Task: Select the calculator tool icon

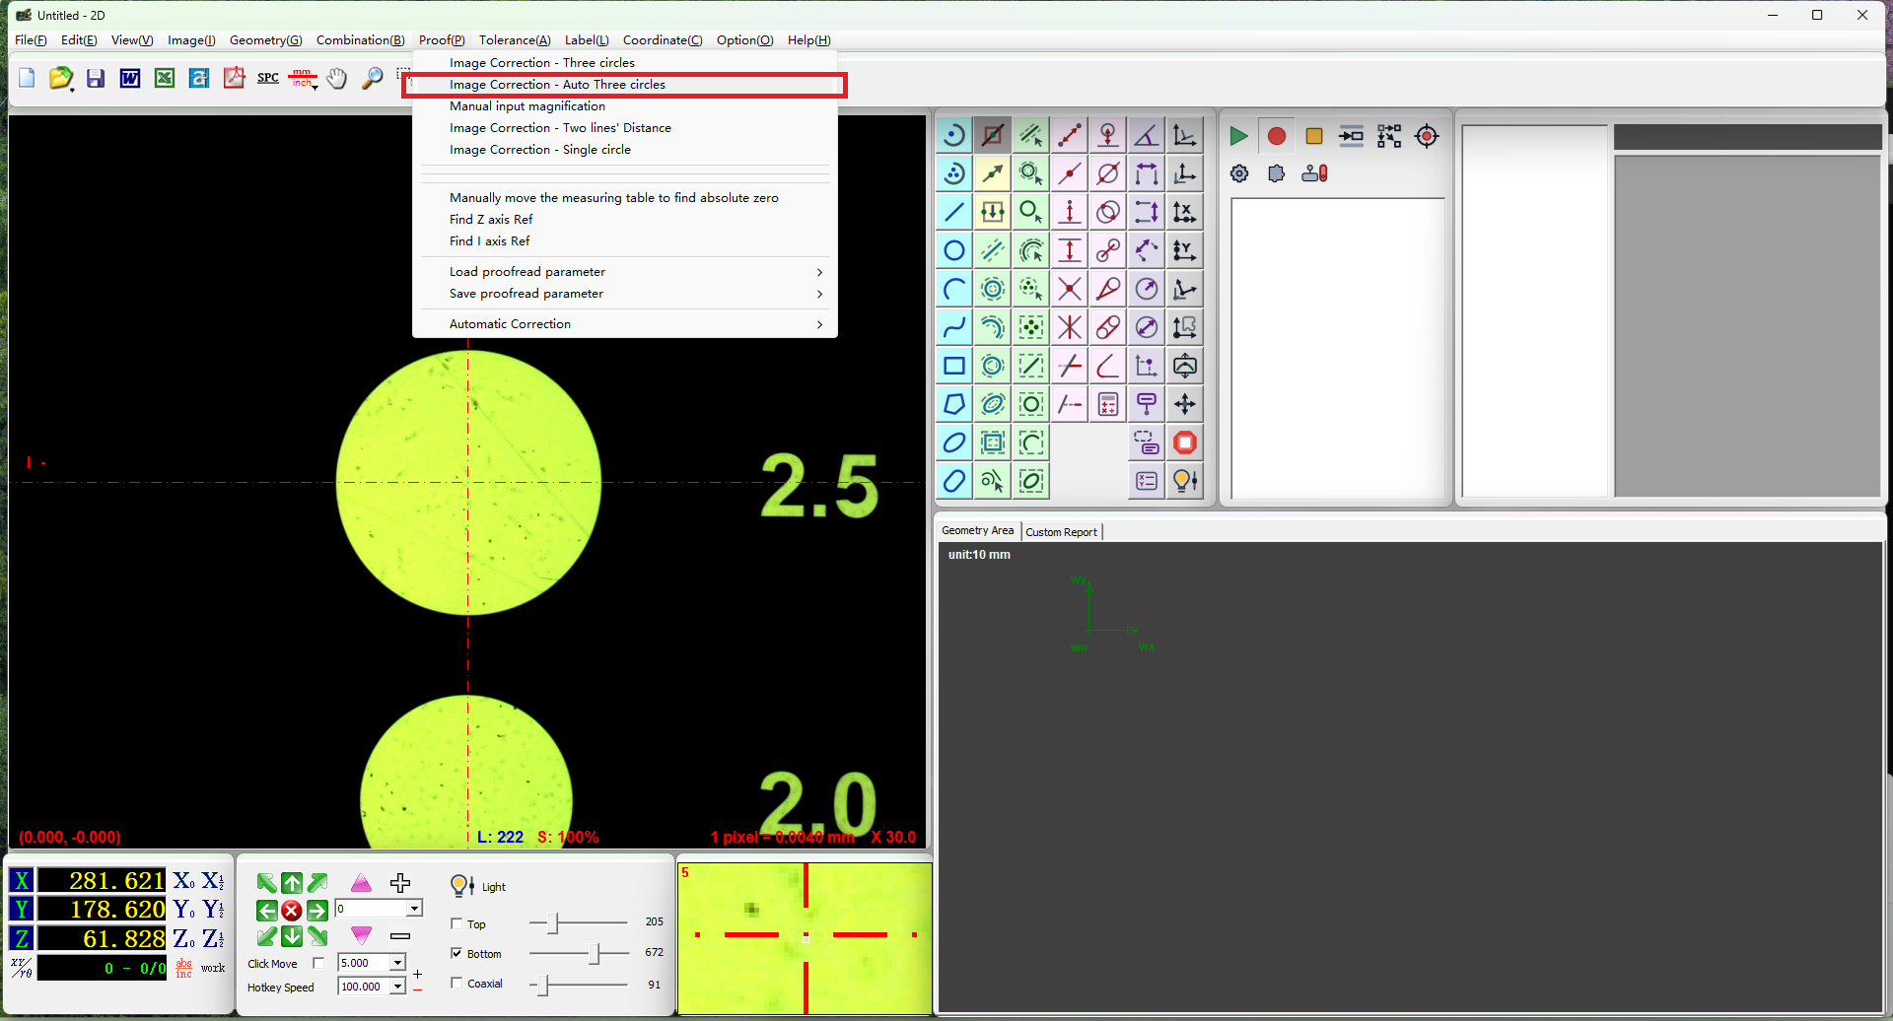Action: point(1108,404)
